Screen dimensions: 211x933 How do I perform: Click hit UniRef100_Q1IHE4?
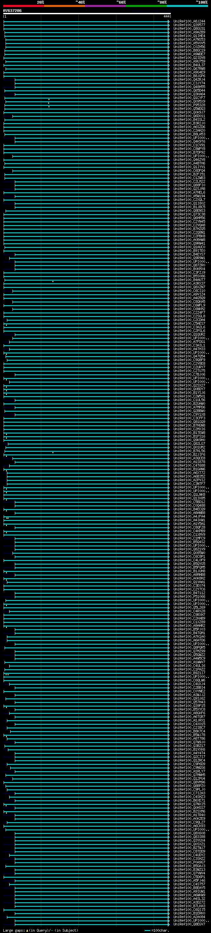(189, 36)
